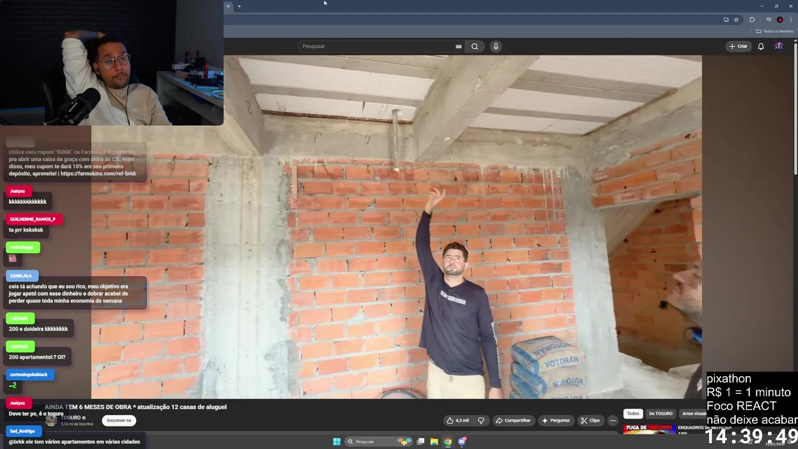The width and height of the screenshot is (798, 449).
Task: Open more actions ellipsis under video
Action: (613, 420)
